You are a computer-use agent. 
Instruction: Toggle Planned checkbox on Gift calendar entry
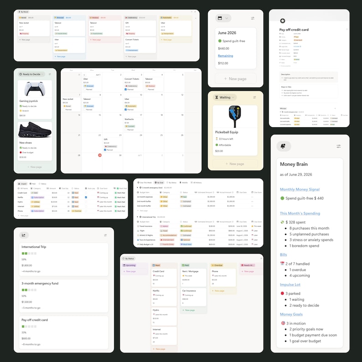105,150
